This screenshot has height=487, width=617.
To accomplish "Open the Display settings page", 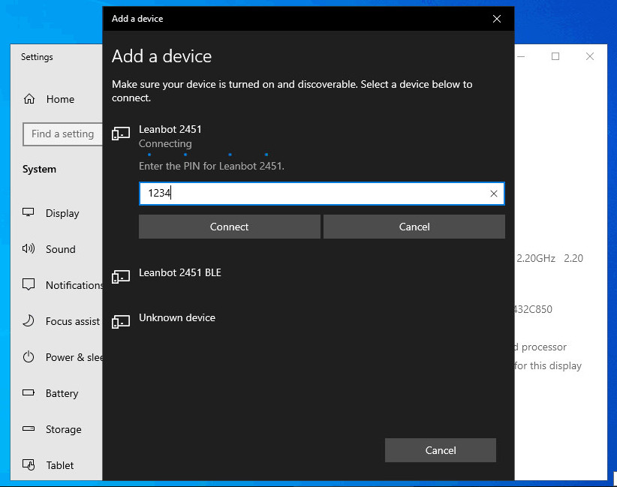I will pyautogui.click(x=62, y=213).
